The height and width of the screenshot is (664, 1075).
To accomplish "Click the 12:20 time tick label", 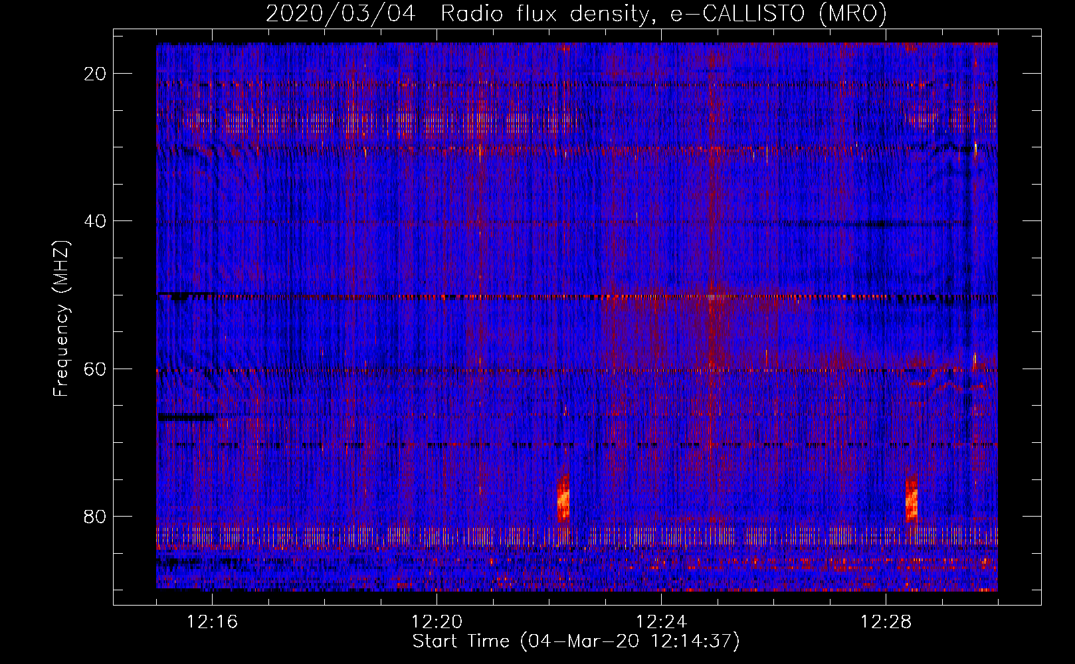I will click(x=437, y=622).
